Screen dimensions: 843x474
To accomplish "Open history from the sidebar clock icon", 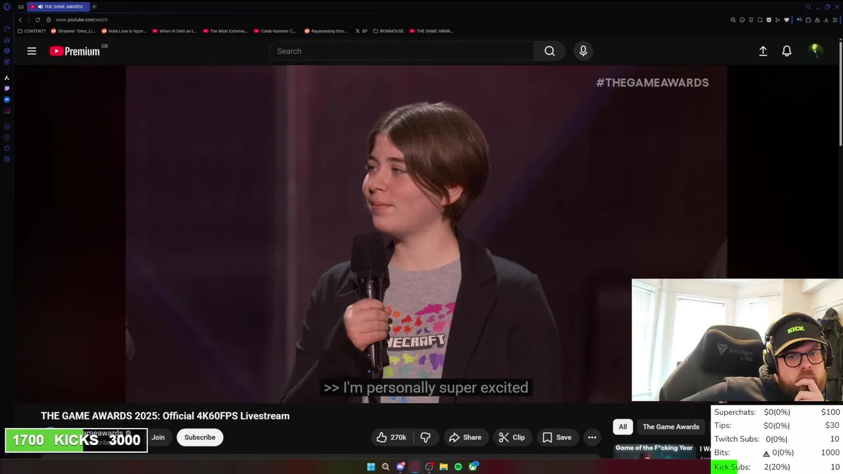I will [x=7, y=138].
